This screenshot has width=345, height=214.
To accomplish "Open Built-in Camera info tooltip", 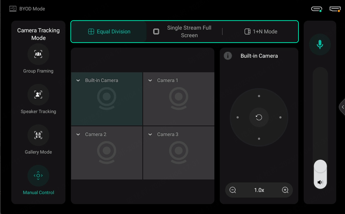I will tap(228, 56).
